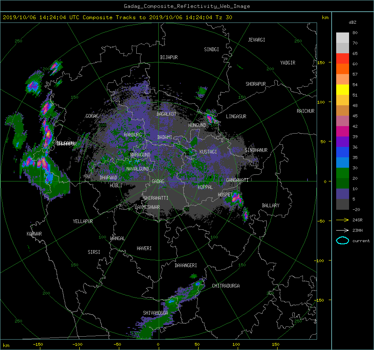Click the YELLAPUR city label
374x350 pixels.
(x=83, y=221)
